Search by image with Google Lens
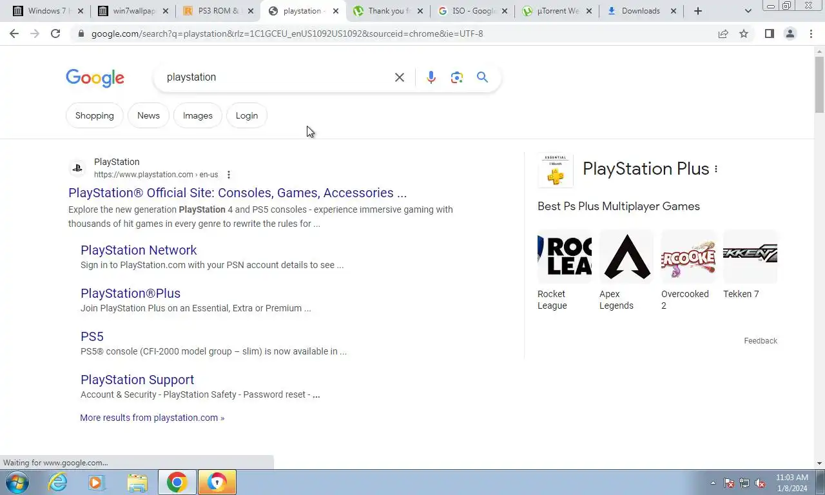 click(x=457, y=77)
